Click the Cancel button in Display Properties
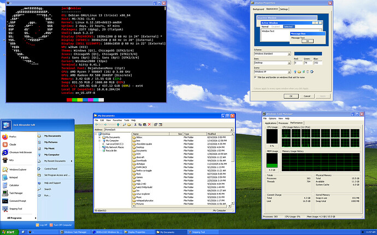377x235 pixels. click(307, 96)
